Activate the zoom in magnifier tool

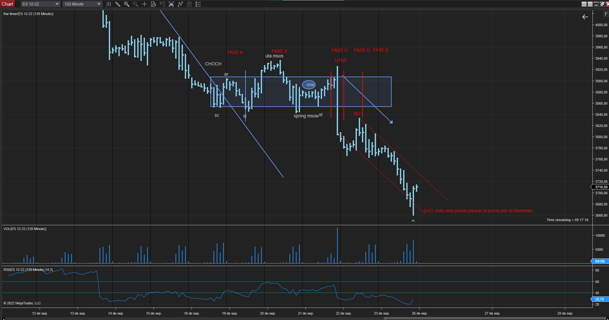[126, 4]
